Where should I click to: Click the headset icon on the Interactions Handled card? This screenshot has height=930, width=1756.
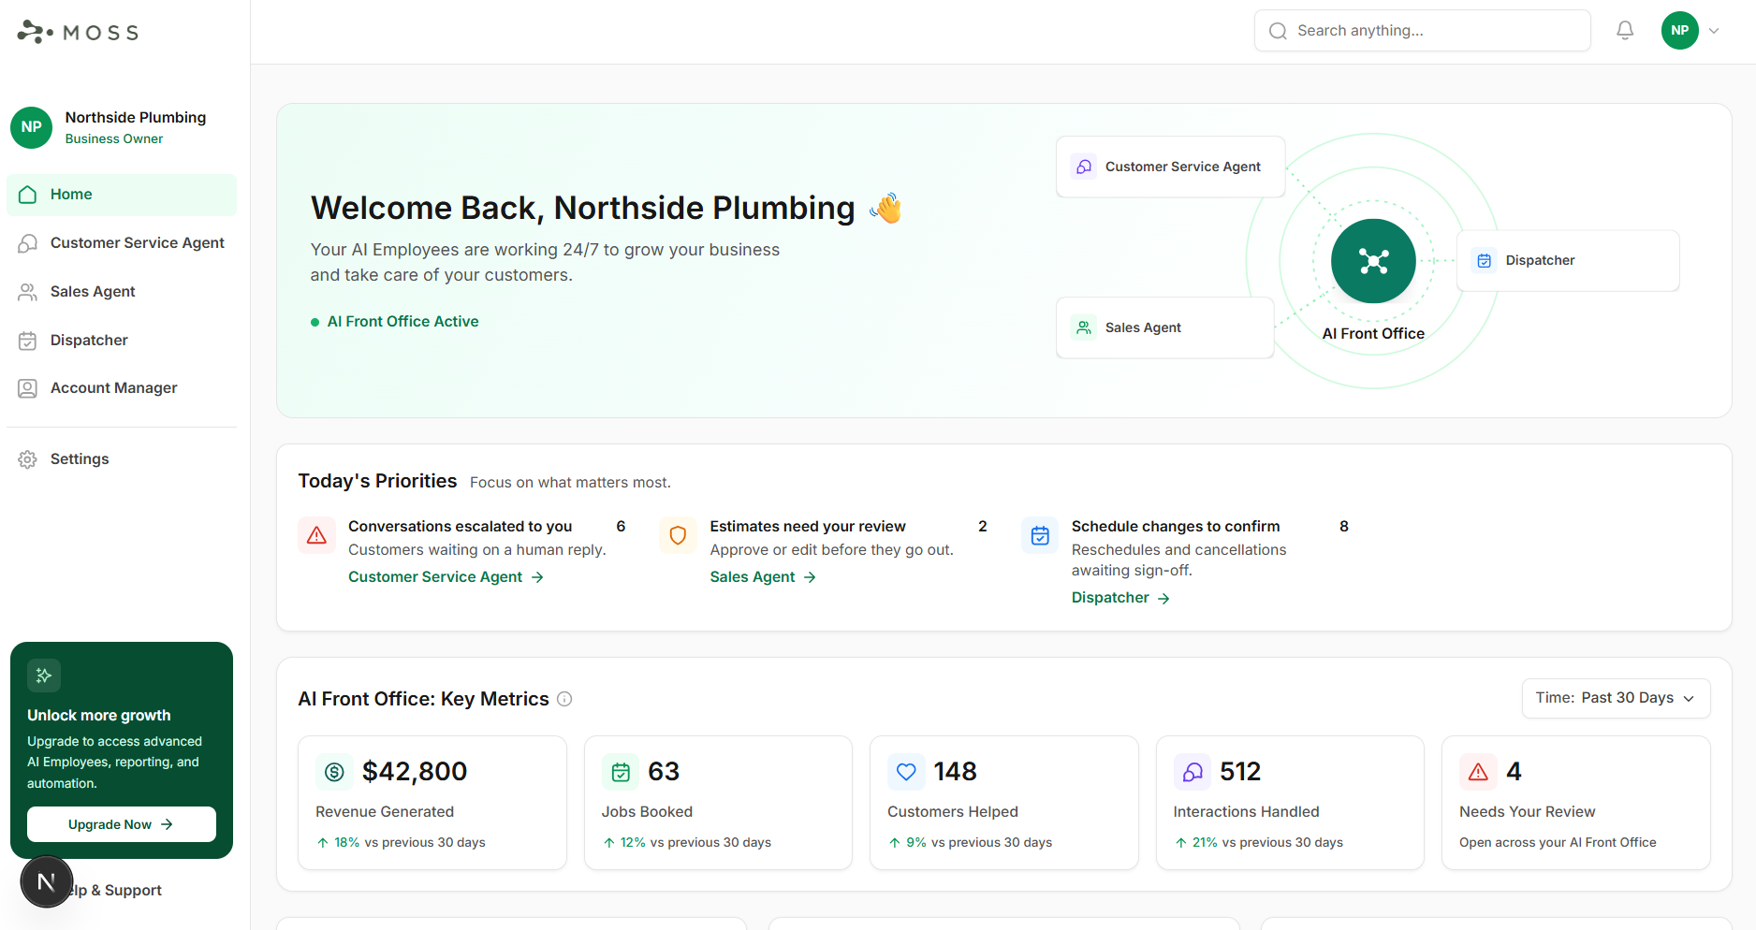[x=1193, y=772]
